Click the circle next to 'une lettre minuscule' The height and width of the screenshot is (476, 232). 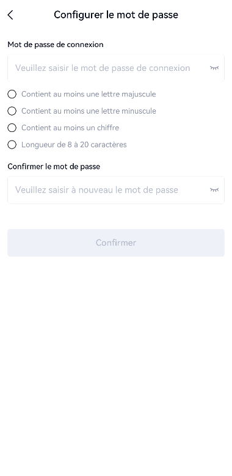pos(12,111)
